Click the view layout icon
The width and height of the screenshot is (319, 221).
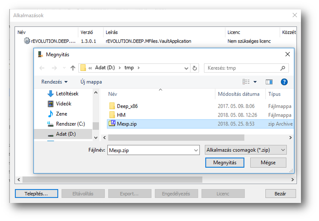pyautogui.click(x=246, y=82)
